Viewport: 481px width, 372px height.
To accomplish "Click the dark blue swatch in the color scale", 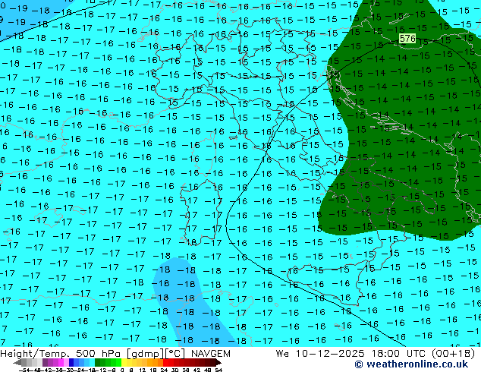I will pyautogui.click(x=71, y=362).
